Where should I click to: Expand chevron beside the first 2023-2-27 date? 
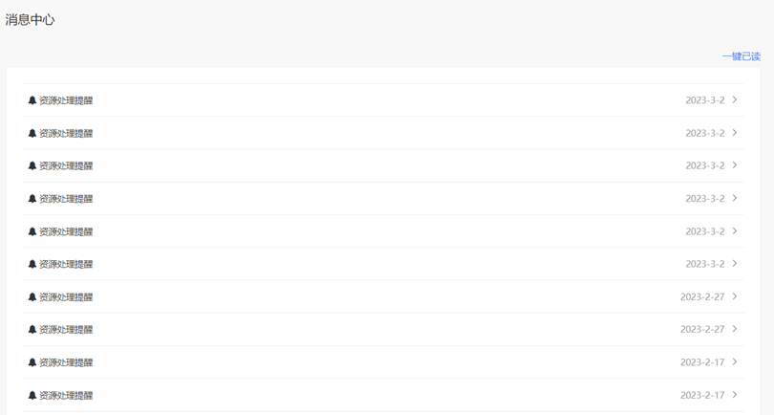[x=735, y=296]
